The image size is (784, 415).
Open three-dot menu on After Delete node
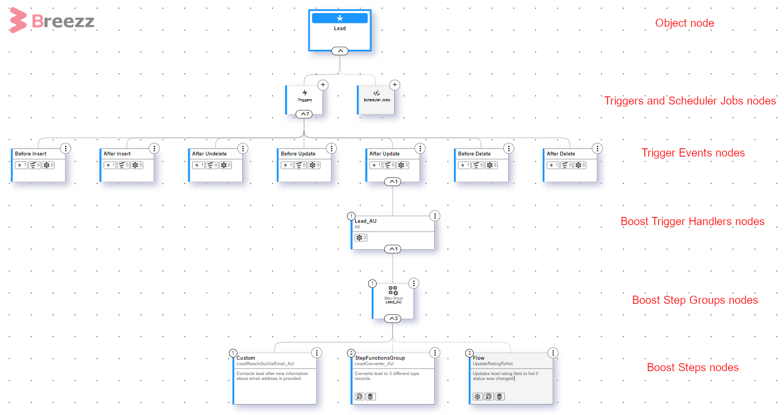[x=598, y=148]
